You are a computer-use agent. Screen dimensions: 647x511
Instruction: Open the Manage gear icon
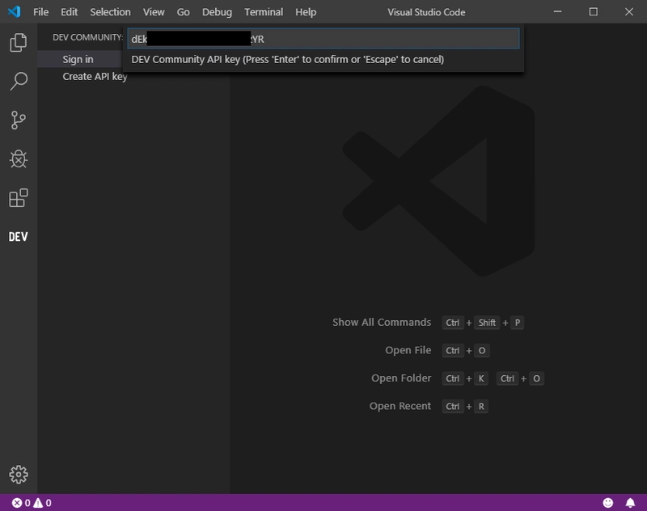(18, 475)
